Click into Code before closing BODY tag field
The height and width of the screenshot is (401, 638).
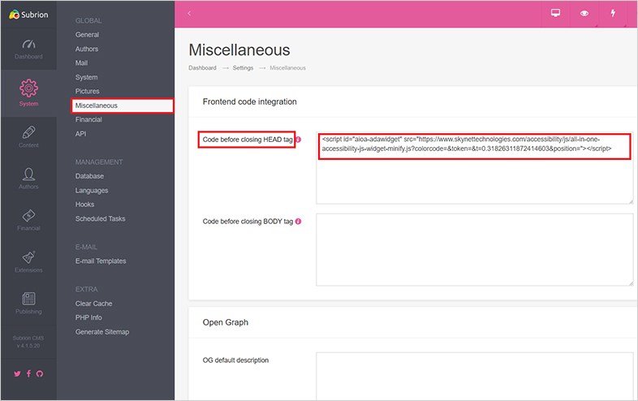point(474,249)
